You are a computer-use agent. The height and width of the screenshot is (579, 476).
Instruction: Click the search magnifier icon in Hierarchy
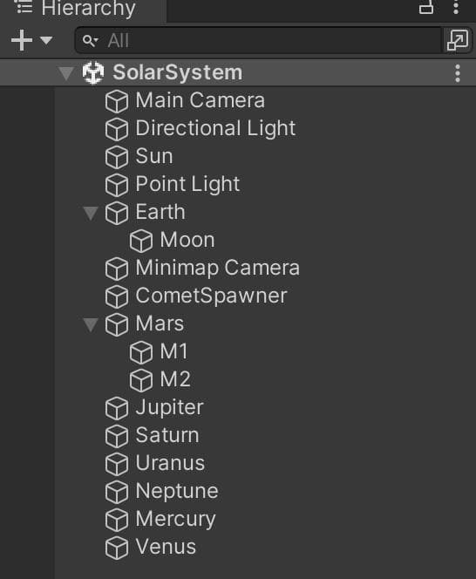point(90,41)
